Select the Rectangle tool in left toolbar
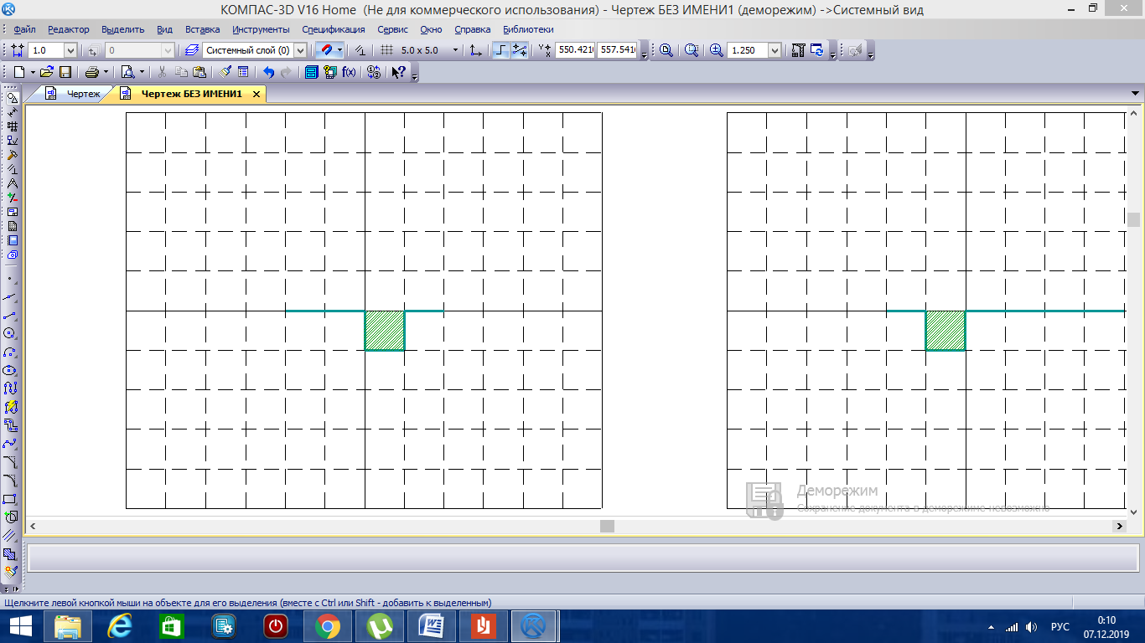This screenshot has height=643, width=1145. [10, 499]
